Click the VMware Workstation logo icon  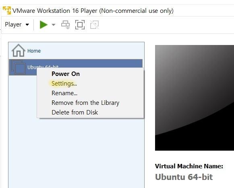7,10
